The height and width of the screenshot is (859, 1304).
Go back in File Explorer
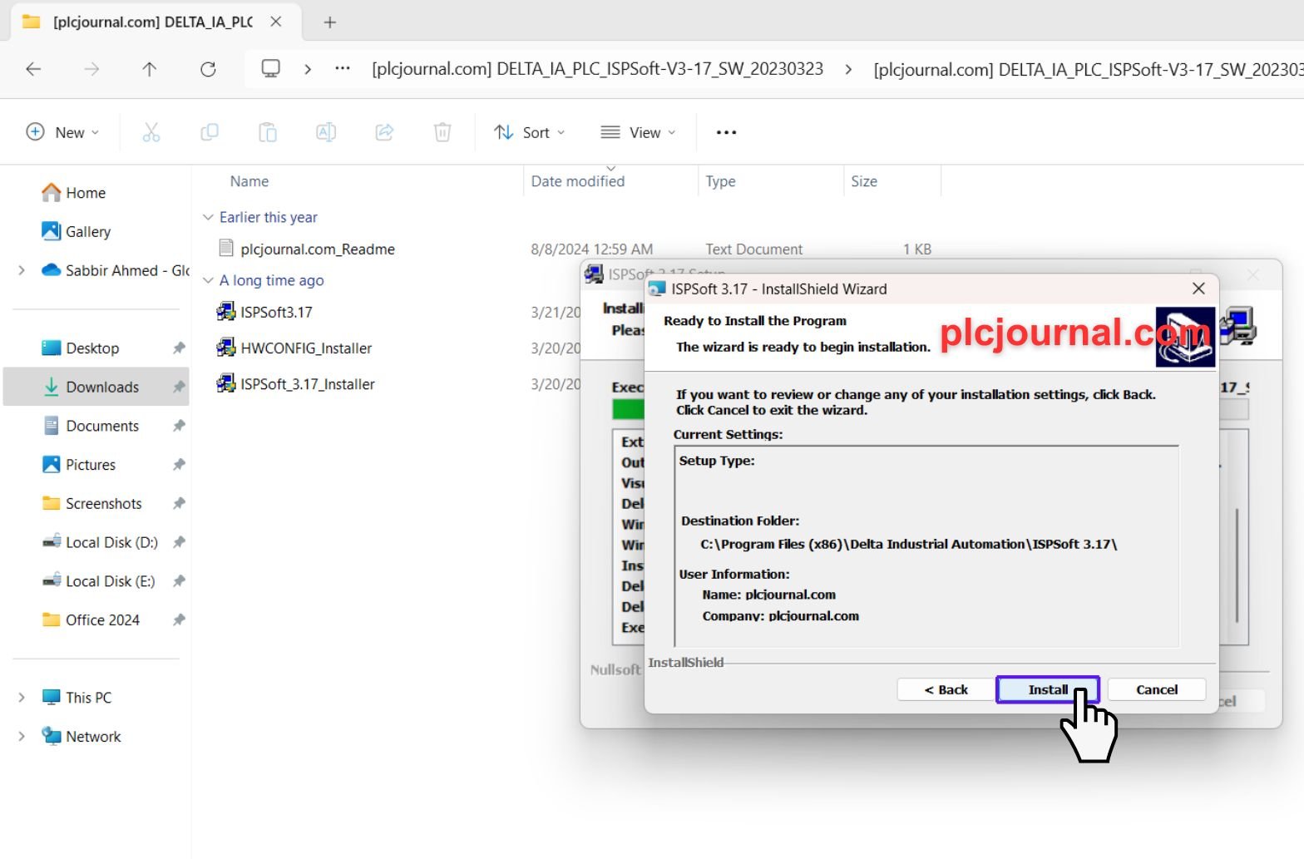[33, 69]
